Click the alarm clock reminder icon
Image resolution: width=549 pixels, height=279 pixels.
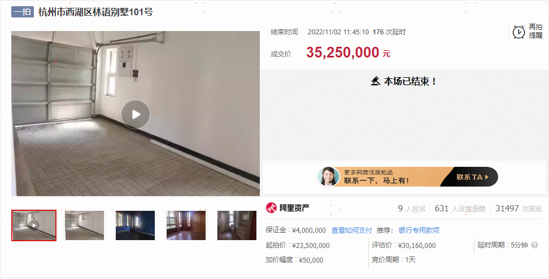[518, 32]
